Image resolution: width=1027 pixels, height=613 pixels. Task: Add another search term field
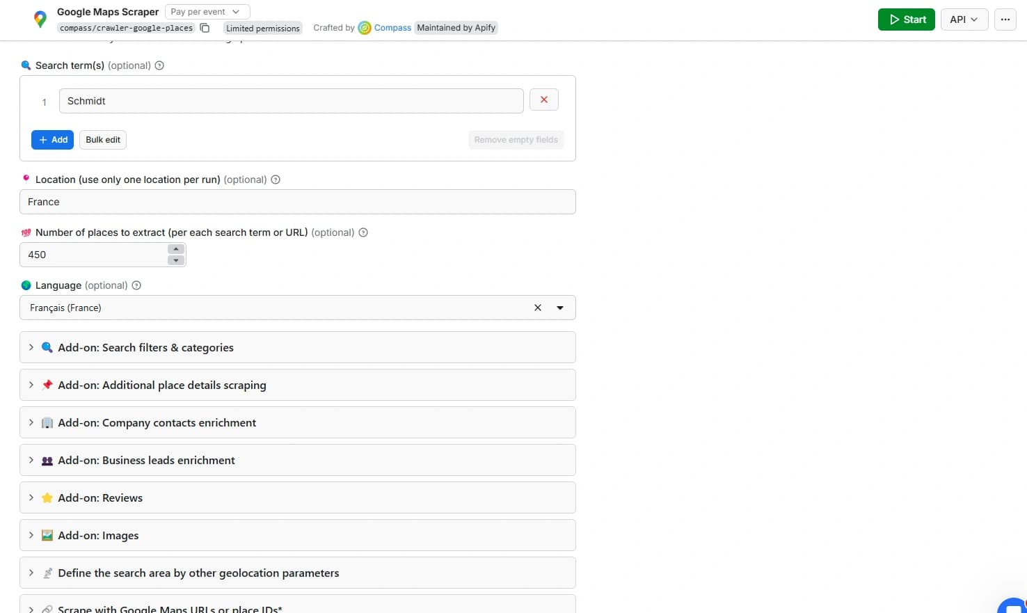tap(52, 139)
